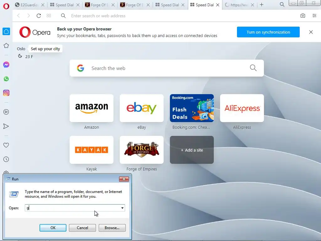Open the Kayak speed dial tile

pyautogui.click(x=92, y=150)
